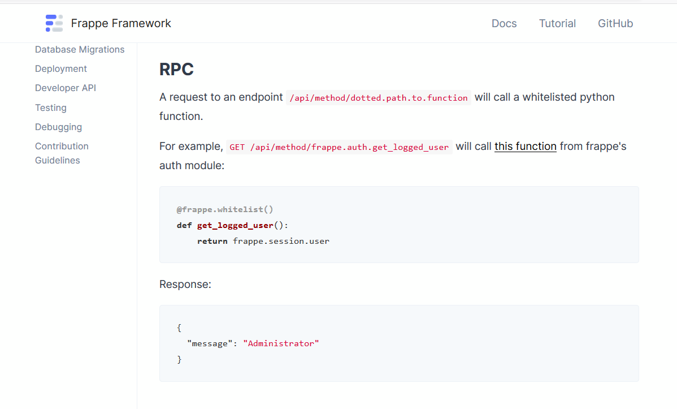Viewport: 677px width, 409px height.
Task: Open the Debugging sidebar page
Action: 58,127
